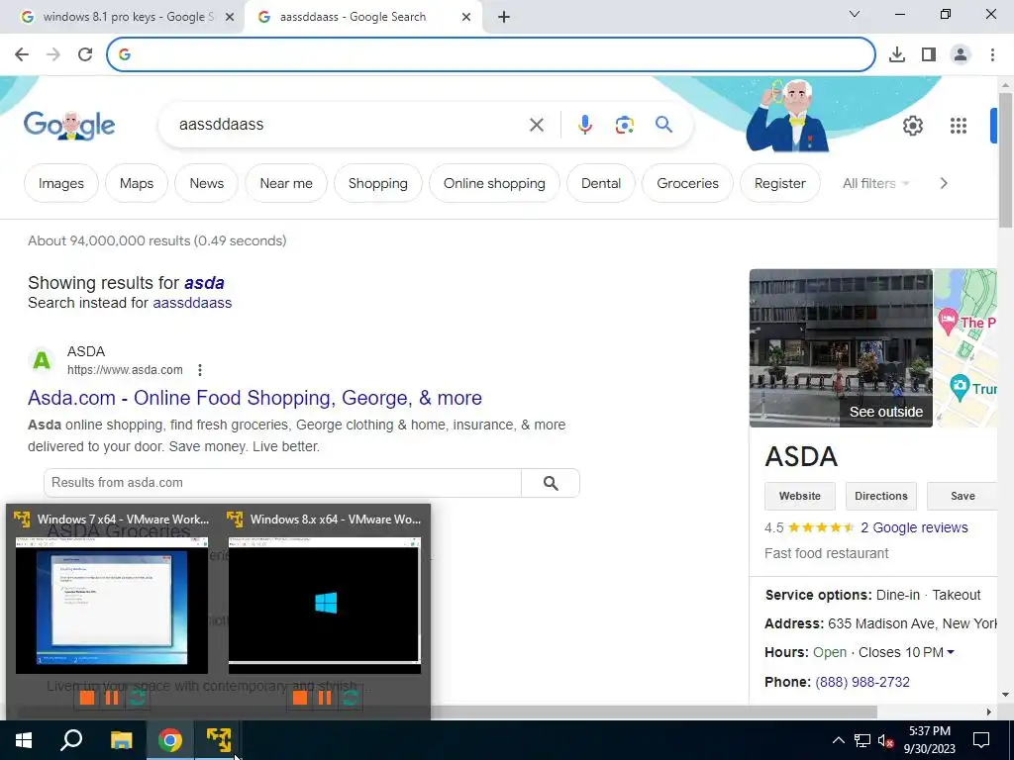
Task: Restart the Windows 7 x64 VM
Action: (137, 698)
